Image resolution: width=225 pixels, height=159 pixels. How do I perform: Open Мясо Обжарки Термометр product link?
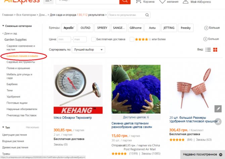pos(73,118)
